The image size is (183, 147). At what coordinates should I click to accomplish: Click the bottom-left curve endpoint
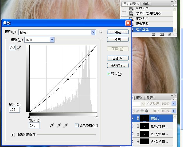[x=30, y=112]
